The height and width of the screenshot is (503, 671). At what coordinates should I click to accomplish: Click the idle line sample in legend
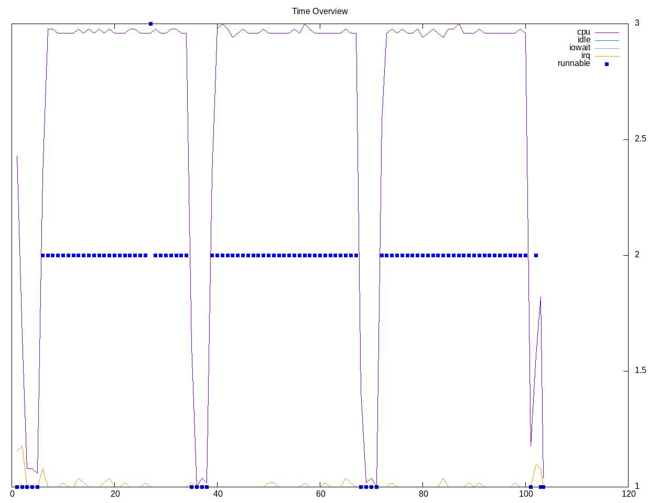click(607, 40)
